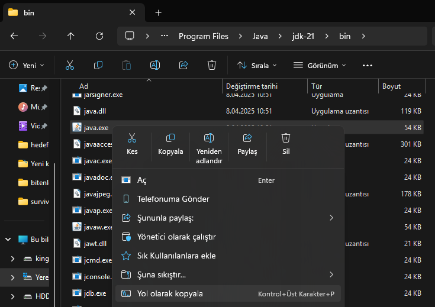
Task: Open the bitenl folder in the sidebar
Action: point(33,183)
